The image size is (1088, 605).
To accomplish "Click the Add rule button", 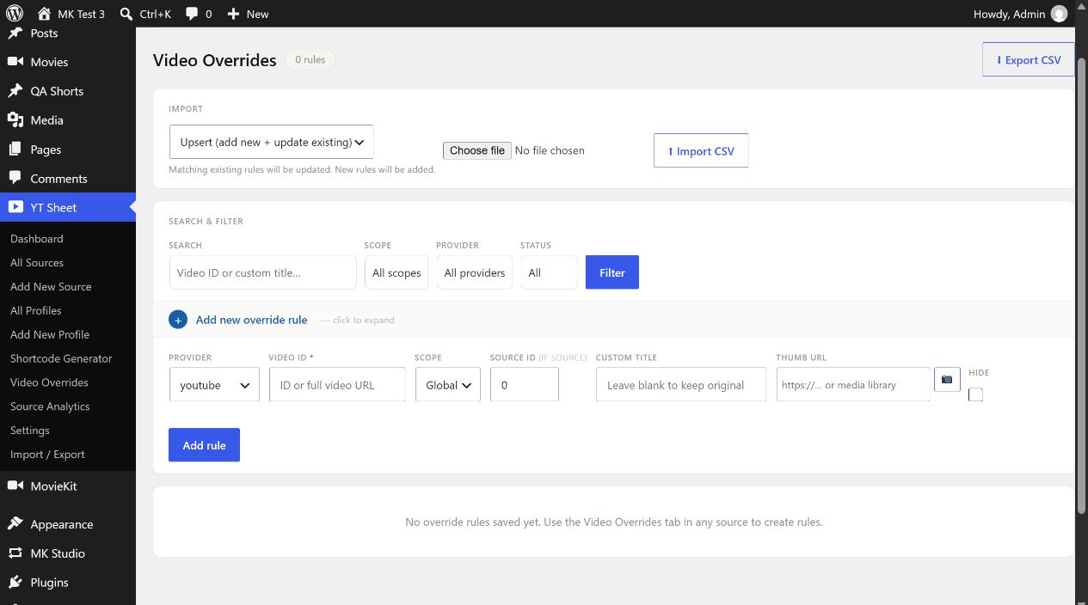I will tap(204, 445).
